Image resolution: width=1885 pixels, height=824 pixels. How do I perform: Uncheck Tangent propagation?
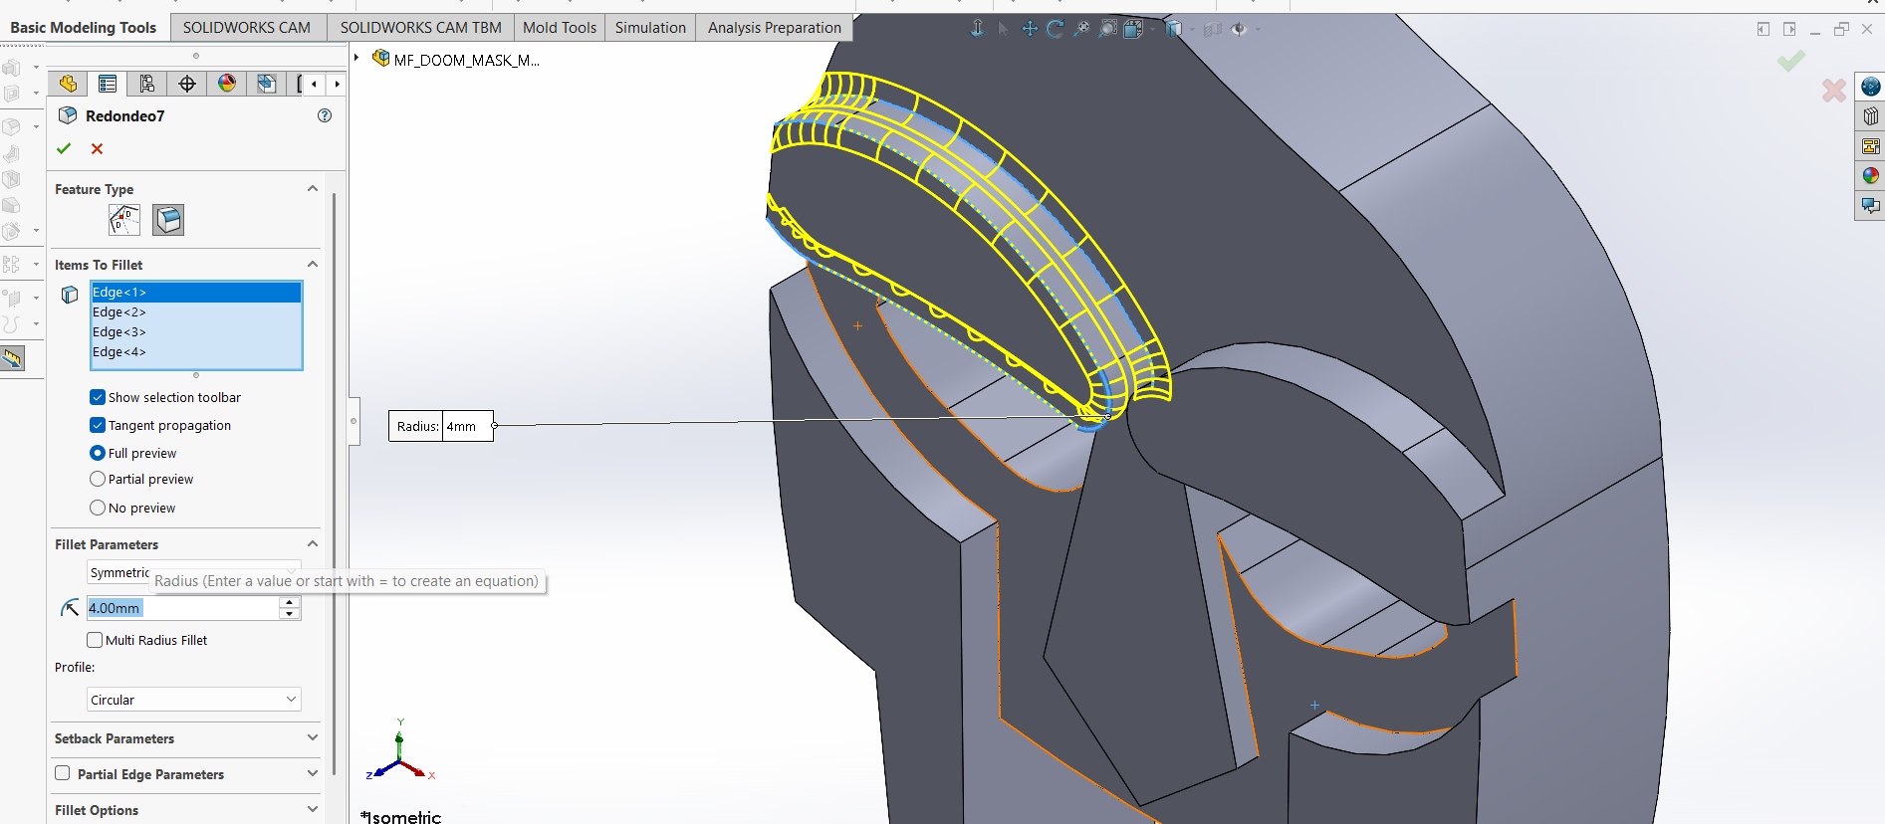(x=98, y=425)
